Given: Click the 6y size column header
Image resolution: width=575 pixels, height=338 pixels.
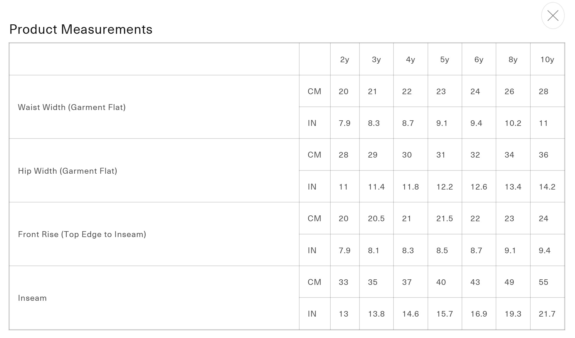Looking at the screenshot, I should pyautogui.click(x=479, y=60).
